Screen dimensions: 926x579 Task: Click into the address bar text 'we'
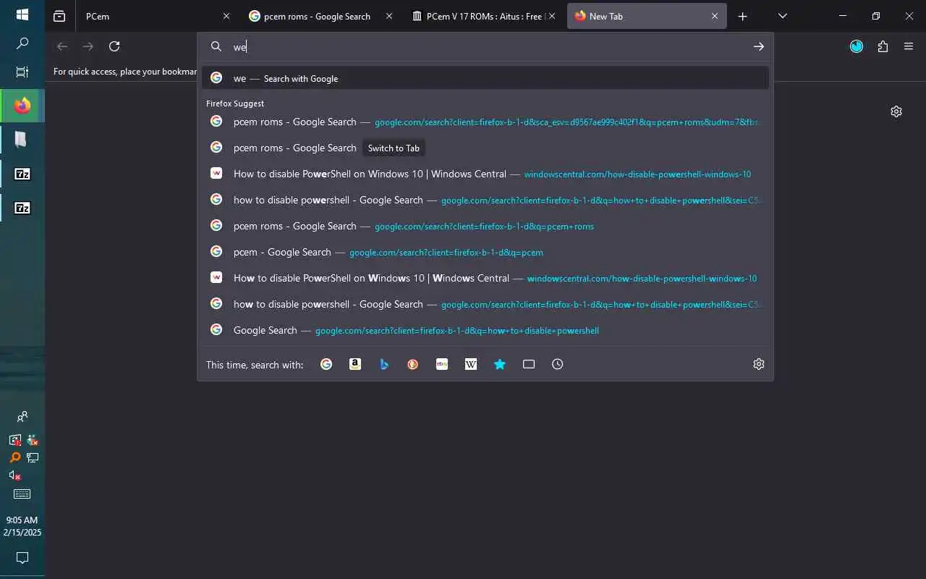[x=239, y=47]
